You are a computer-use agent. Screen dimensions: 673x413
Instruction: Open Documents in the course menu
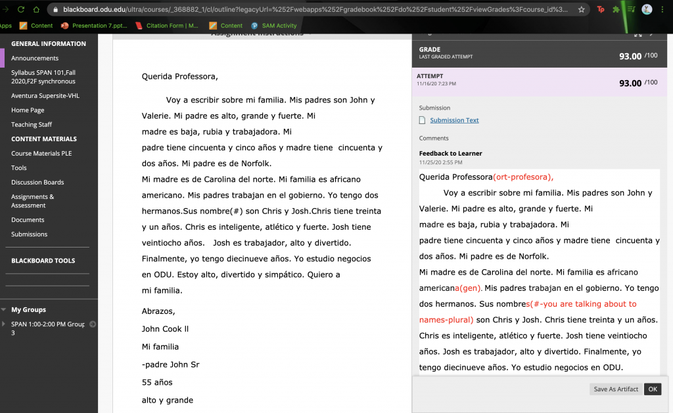point(28,220)
